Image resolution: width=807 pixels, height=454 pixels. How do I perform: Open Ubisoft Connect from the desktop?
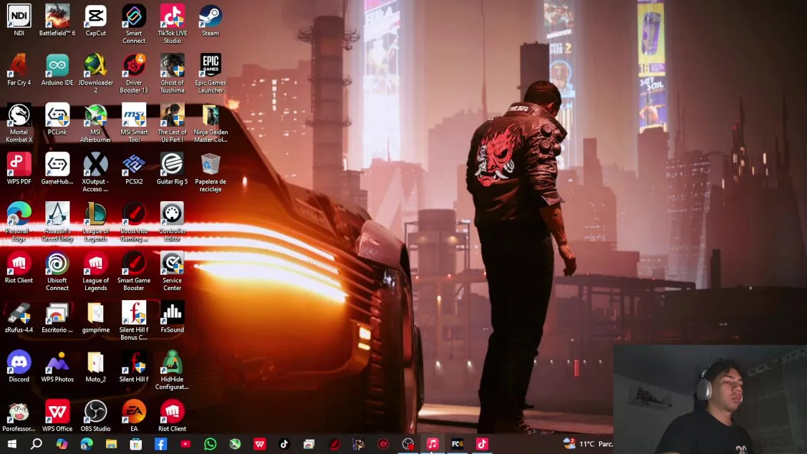(x=57, y=272)
